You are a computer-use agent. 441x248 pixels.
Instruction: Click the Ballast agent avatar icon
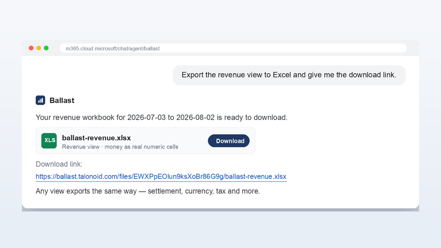(40, 100)
